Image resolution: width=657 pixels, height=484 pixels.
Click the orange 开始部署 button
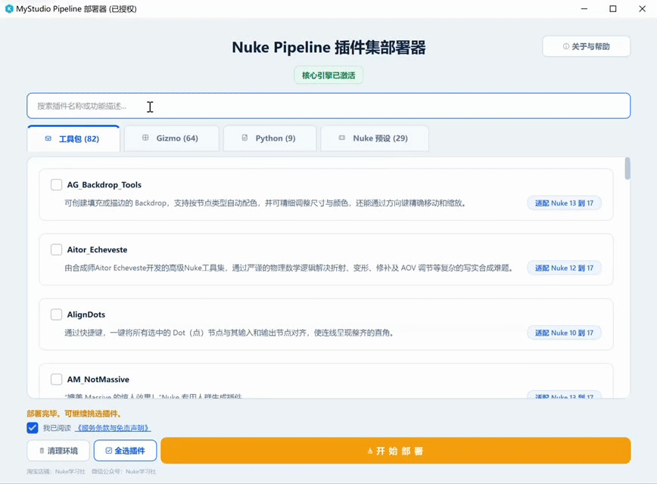pos(396,451)
